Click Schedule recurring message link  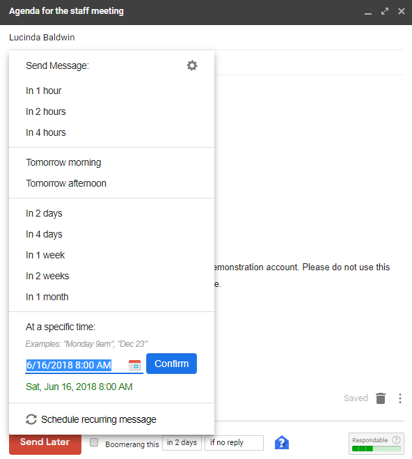[99, 419]
